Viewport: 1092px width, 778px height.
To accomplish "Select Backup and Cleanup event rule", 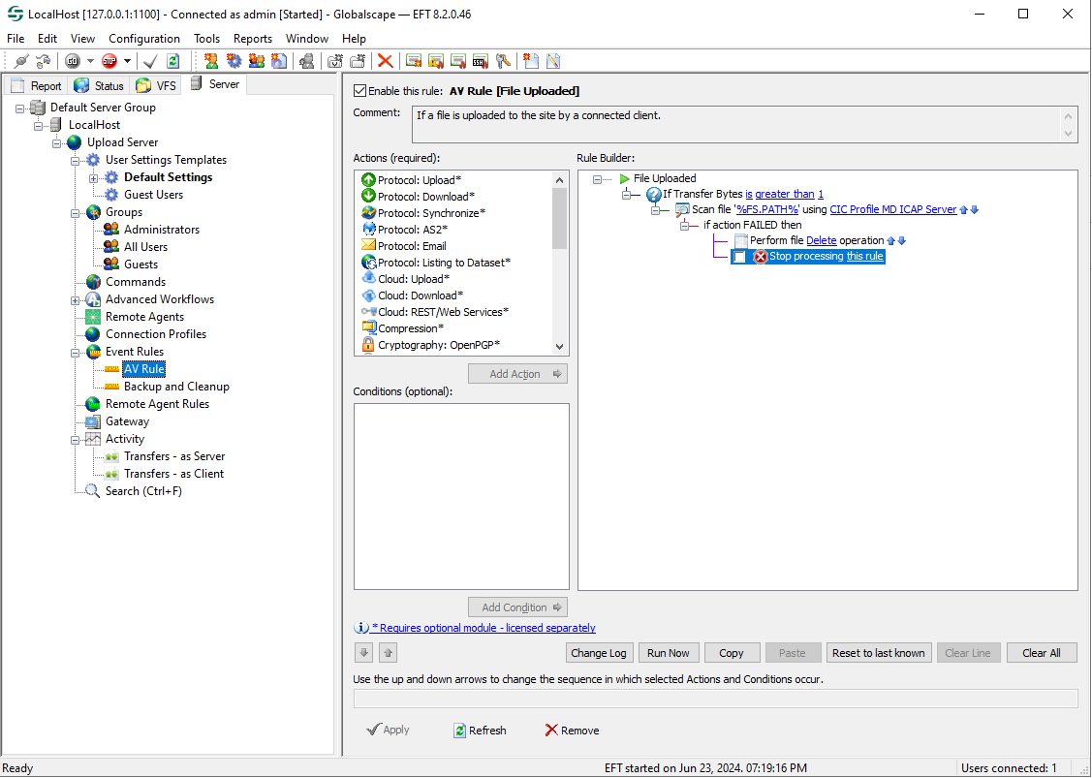I will [x=176, y=387].
